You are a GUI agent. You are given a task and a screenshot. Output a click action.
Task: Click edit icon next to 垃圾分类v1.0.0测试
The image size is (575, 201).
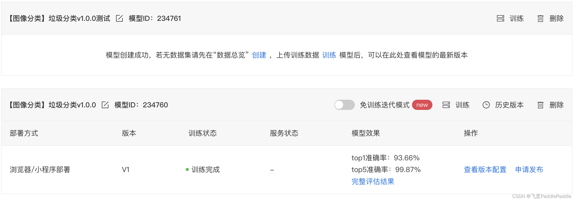119,19
